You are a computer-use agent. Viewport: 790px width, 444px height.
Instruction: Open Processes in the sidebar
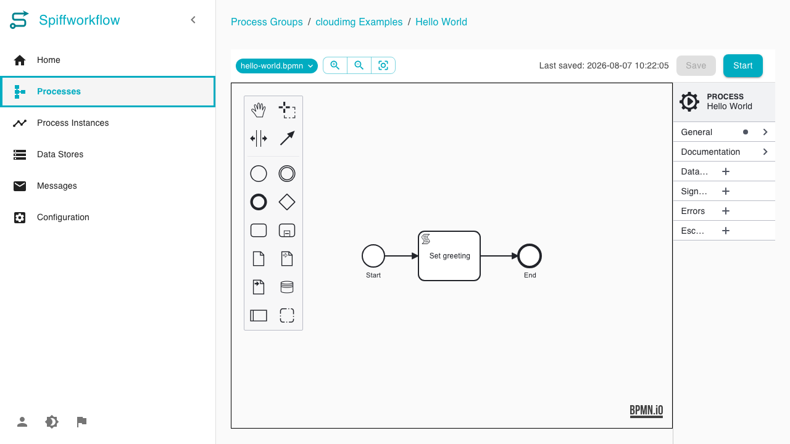pyautogui.click(x=108, y=91)
